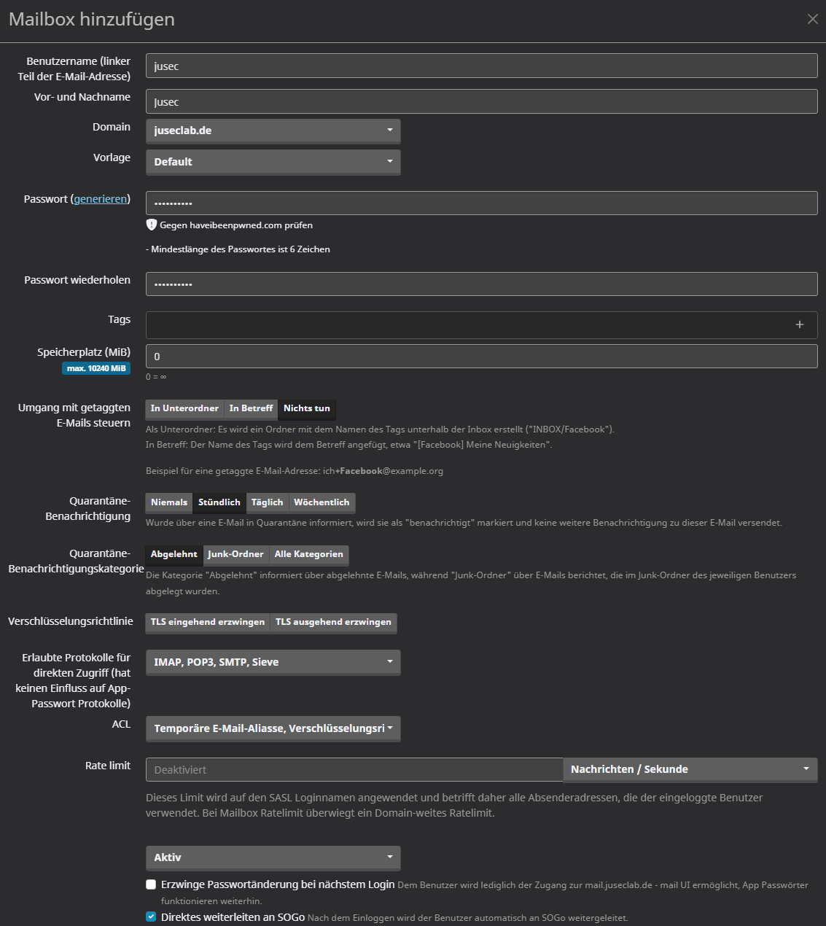The image size is (826, 926).
Task: Uncheck Direktes weiterleiten an SOGo
Action: pos(151,917)
